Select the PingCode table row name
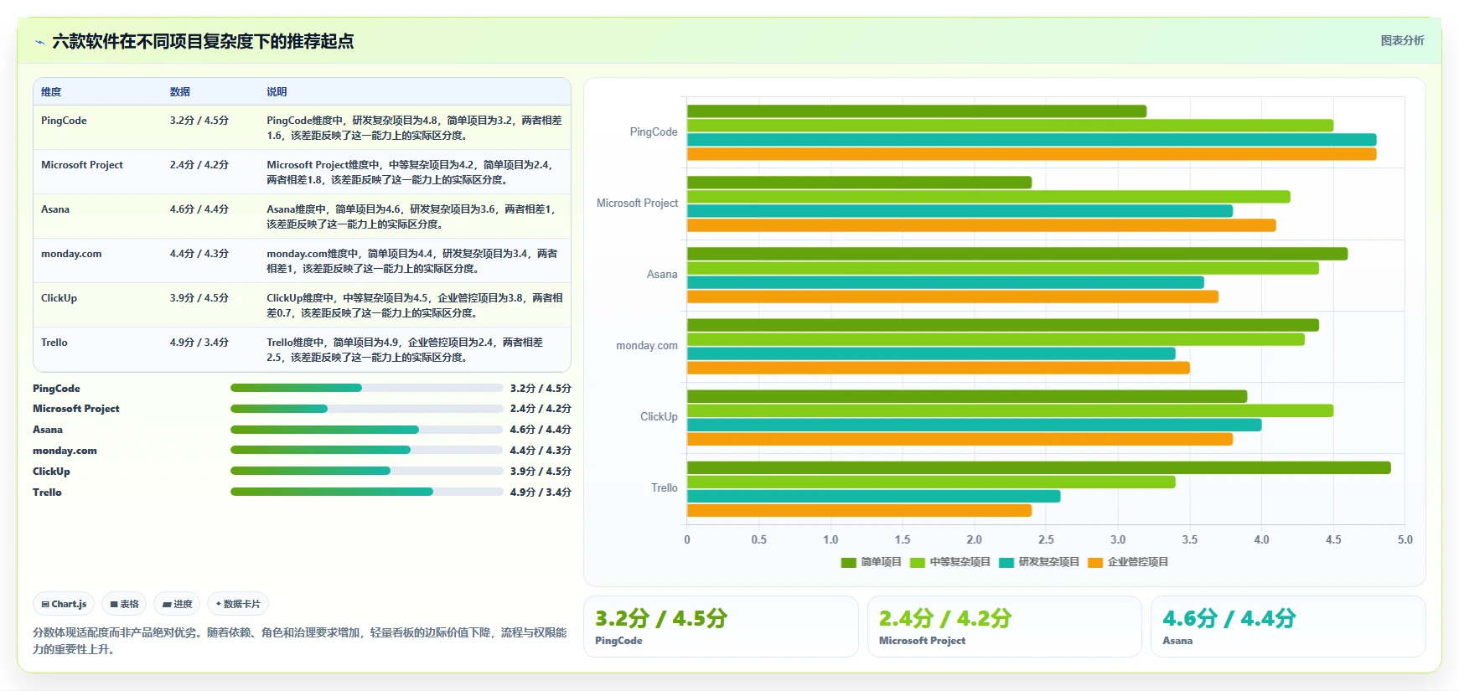1459x691 pixels. tap(64, 121)
